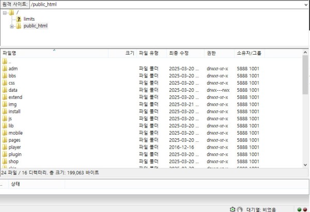The width and height of the screenshot is (310, 212).
Task: Sort by 소유자/그룹 column header
Action: 249,53
